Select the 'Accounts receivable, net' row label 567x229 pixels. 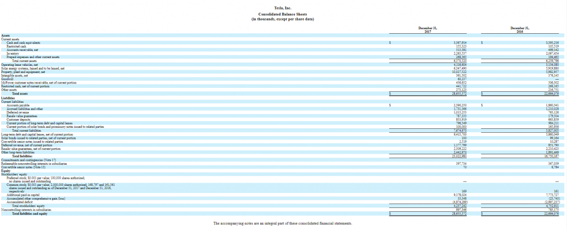coord(22,50)
